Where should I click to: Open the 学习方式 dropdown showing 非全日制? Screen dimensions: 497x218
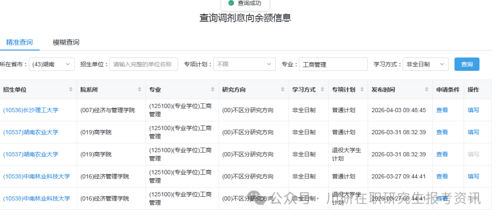coord(426,64)
